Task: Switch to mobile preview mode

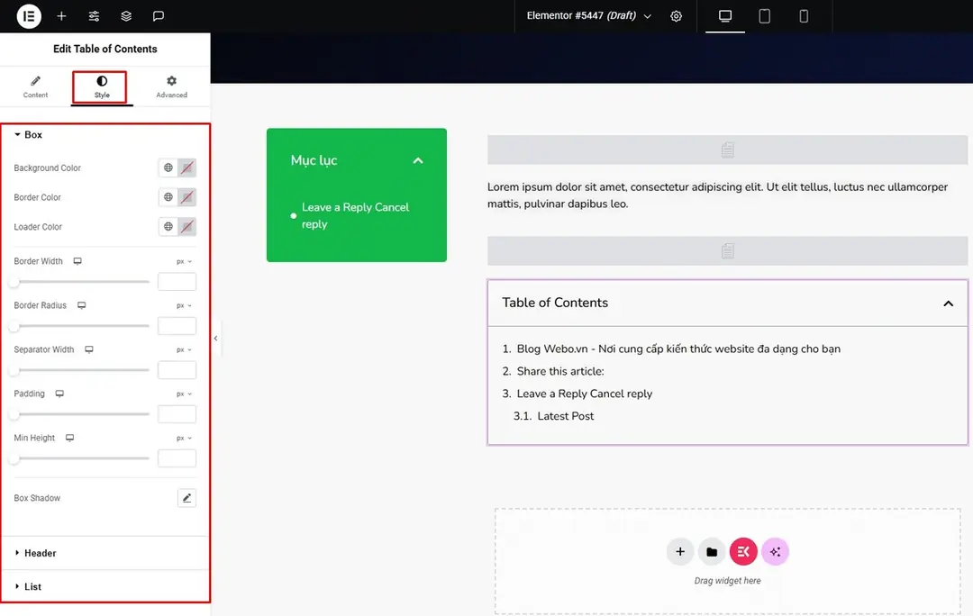Action: (804, 16)
